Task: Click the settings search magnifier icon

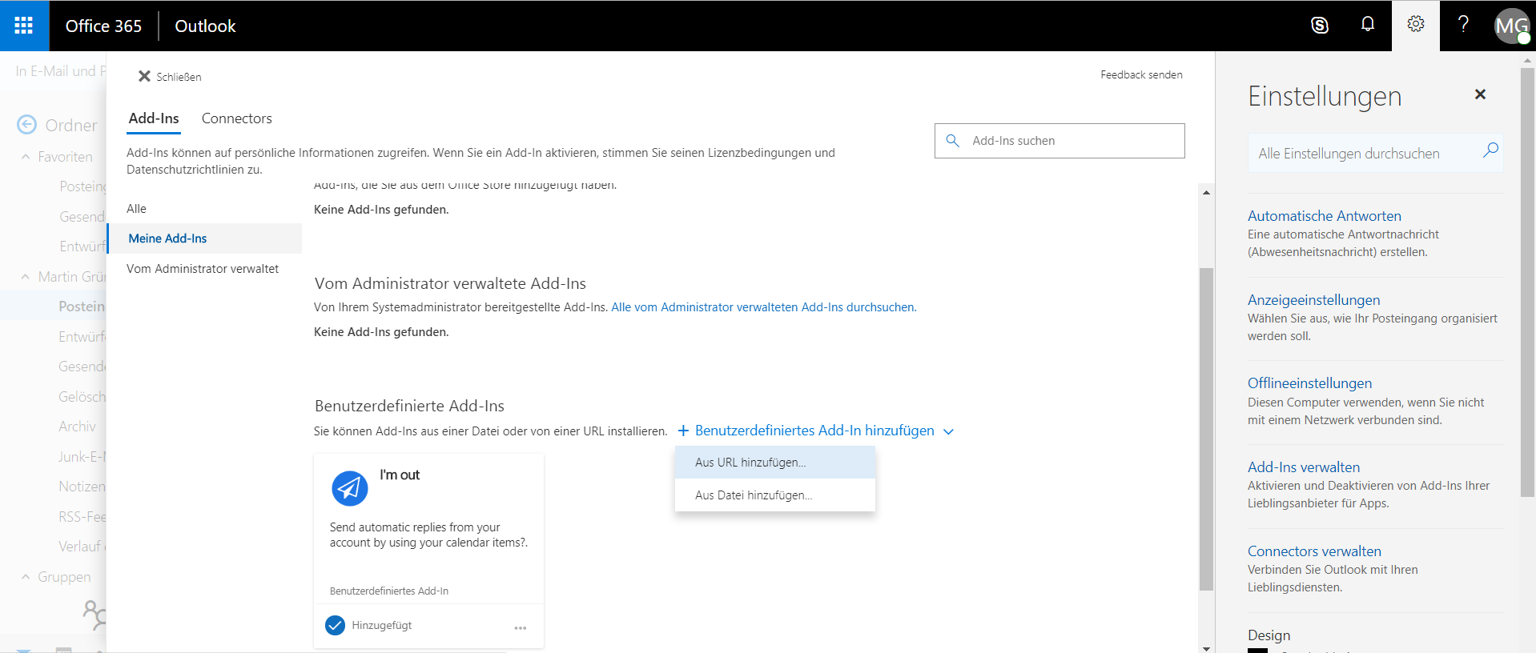Action: tap(1490, 150)
